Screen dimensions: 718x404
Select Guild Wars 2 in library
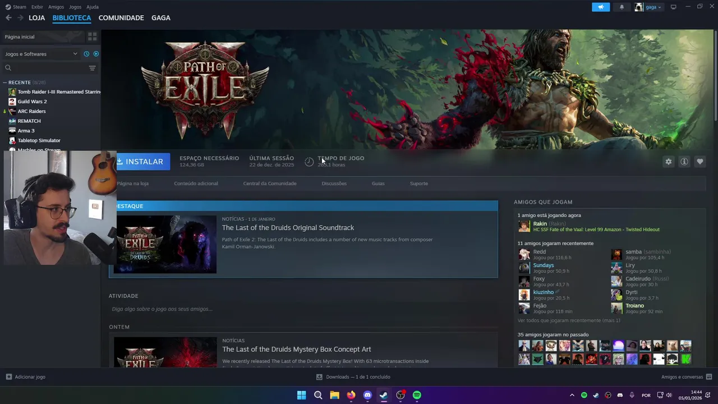pos(32,102)
